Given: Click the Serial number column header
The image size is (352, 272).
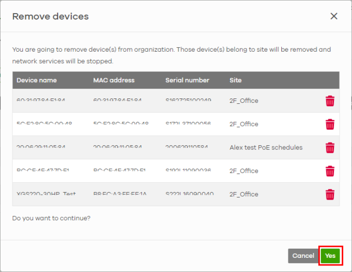Looking at the screenshot, I should tap(187, 81).
